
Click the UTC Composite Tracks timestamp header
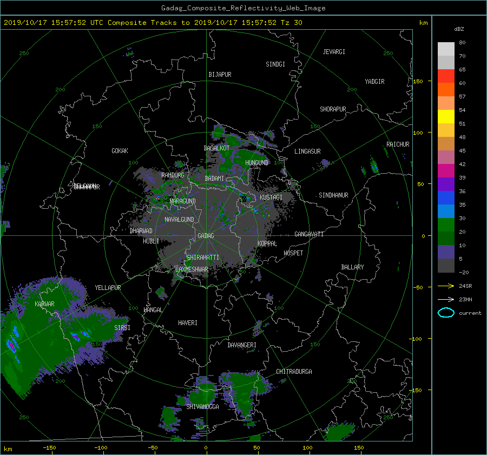coord(153,23)
